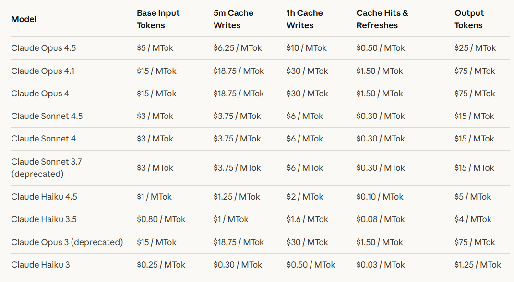The width and height of the screenshot is (514, 282).
Task: Click the Model column header
Action: pos(24,19)
